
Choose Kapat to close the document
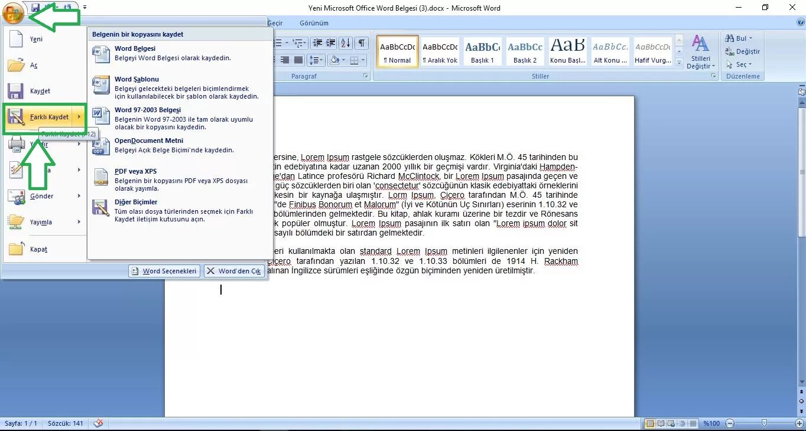coord(44,249)
